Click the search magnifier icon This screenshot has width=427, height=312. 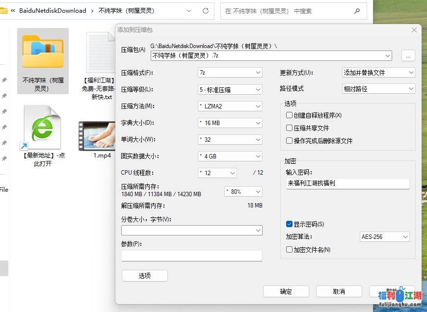[x=357, y=10]
